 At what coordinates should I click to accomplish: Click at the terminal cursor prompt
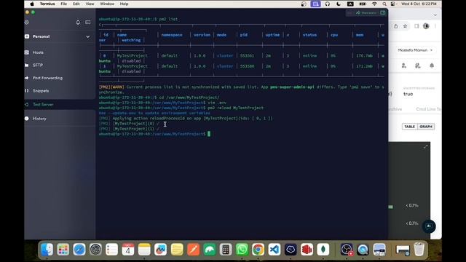pos(209,134)
